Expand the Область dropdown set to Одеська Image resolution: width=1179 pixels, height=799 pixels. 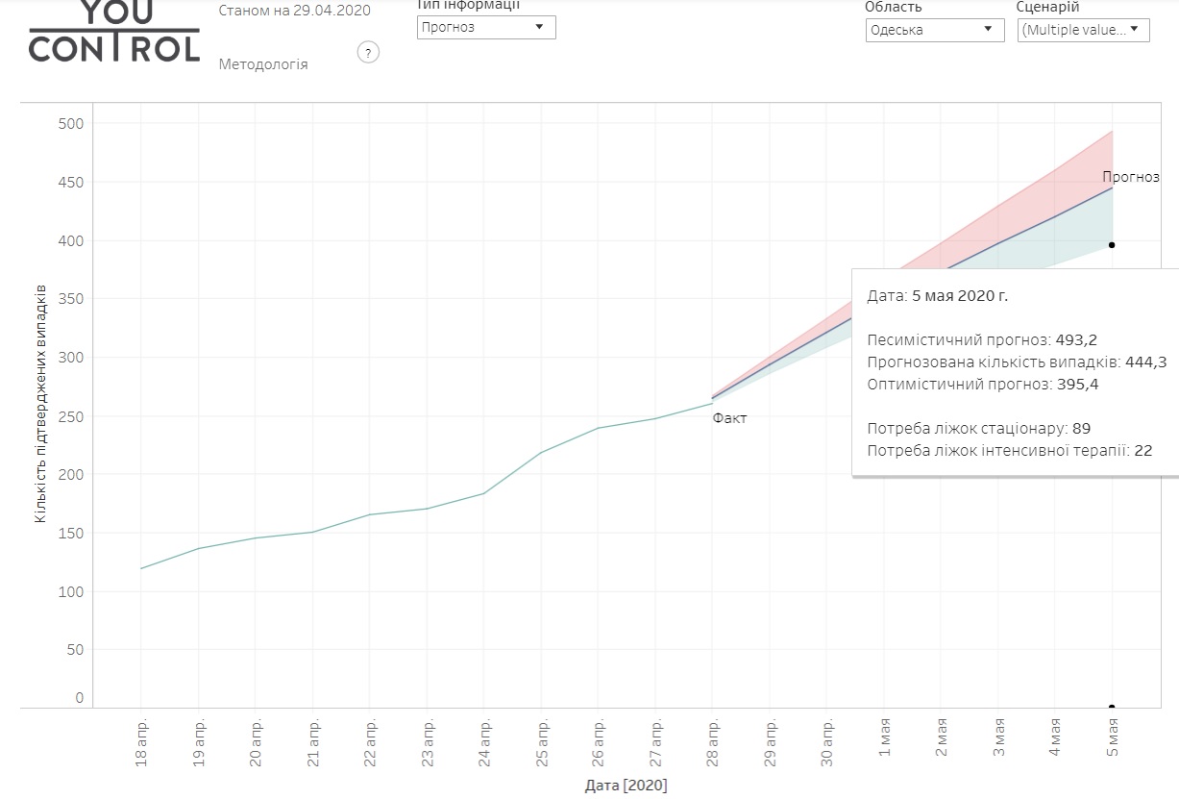[x=934, y=30]
